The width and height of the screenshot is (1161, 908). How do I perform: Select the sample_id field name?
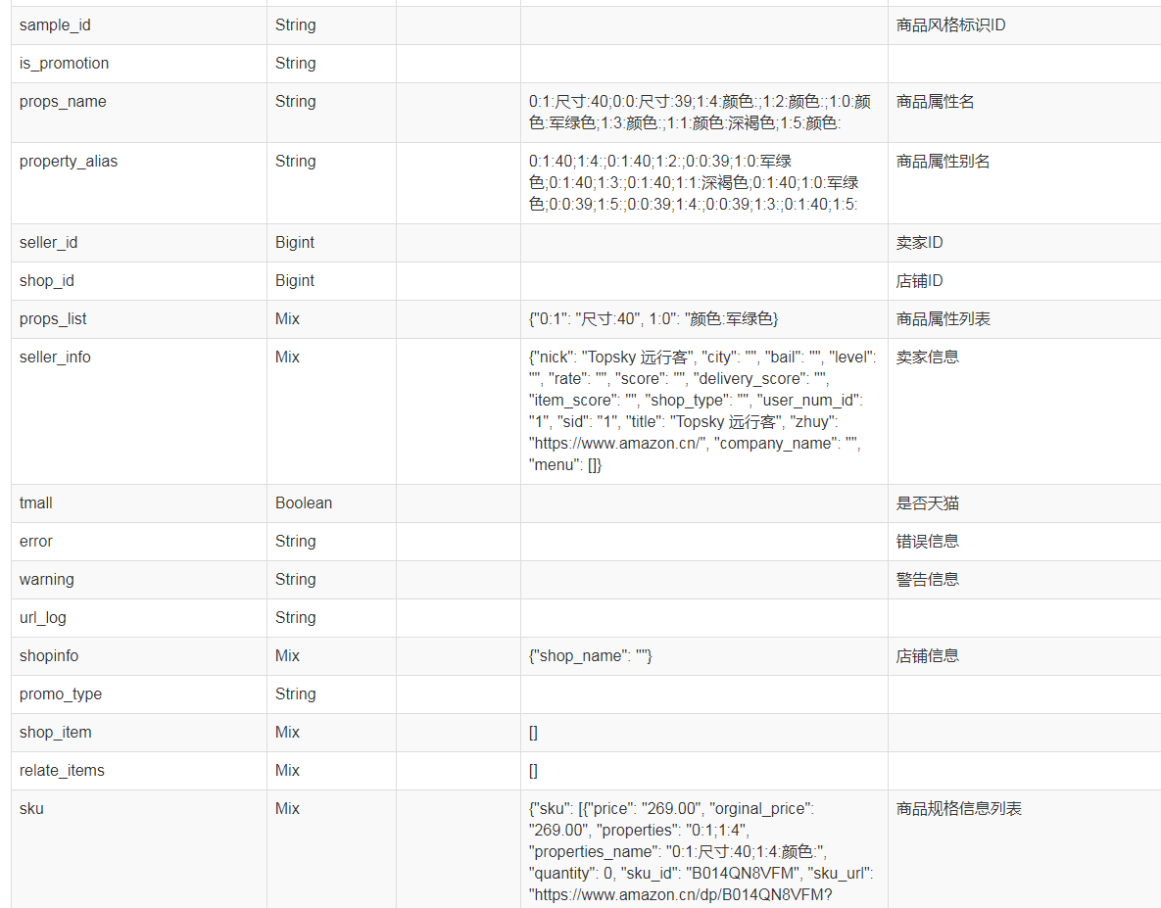tap(55, 25)
